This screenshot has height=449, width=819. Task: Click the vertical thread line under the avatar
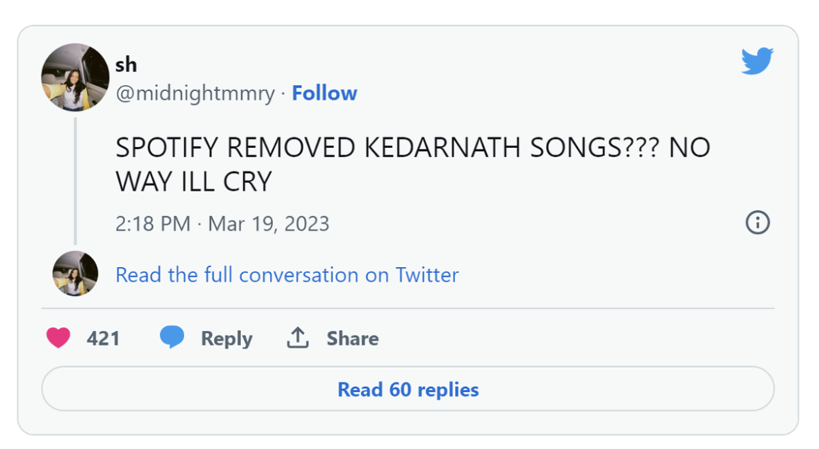(75, 181)
